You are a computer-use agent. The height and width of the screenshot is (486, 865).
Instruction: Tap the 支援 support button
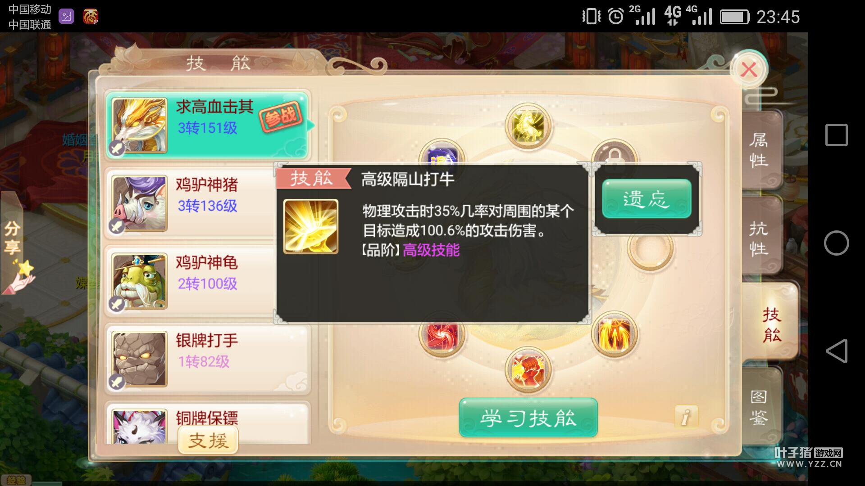(208, 440)
